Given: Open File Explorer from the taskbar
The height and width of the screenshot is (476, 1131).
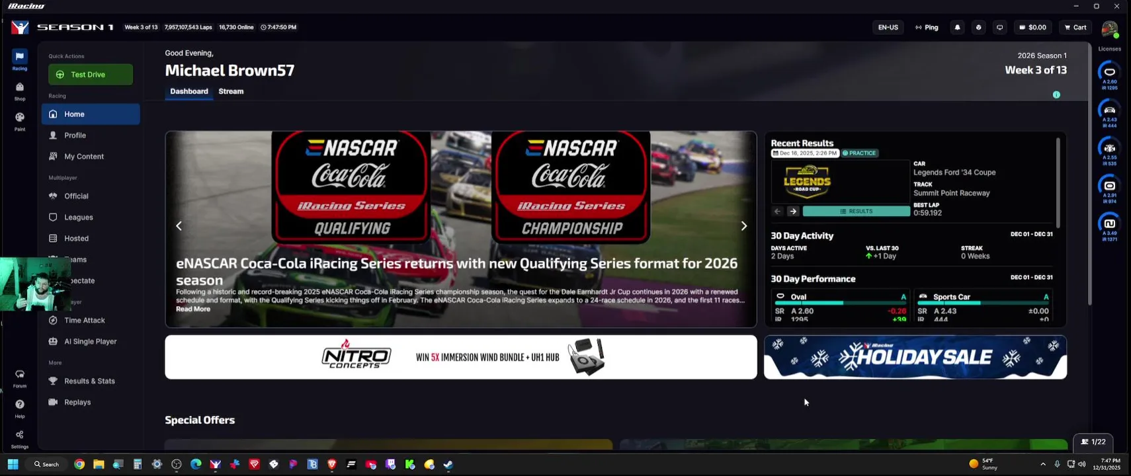Looking at the screenshot, I should [x=99, y=464].
